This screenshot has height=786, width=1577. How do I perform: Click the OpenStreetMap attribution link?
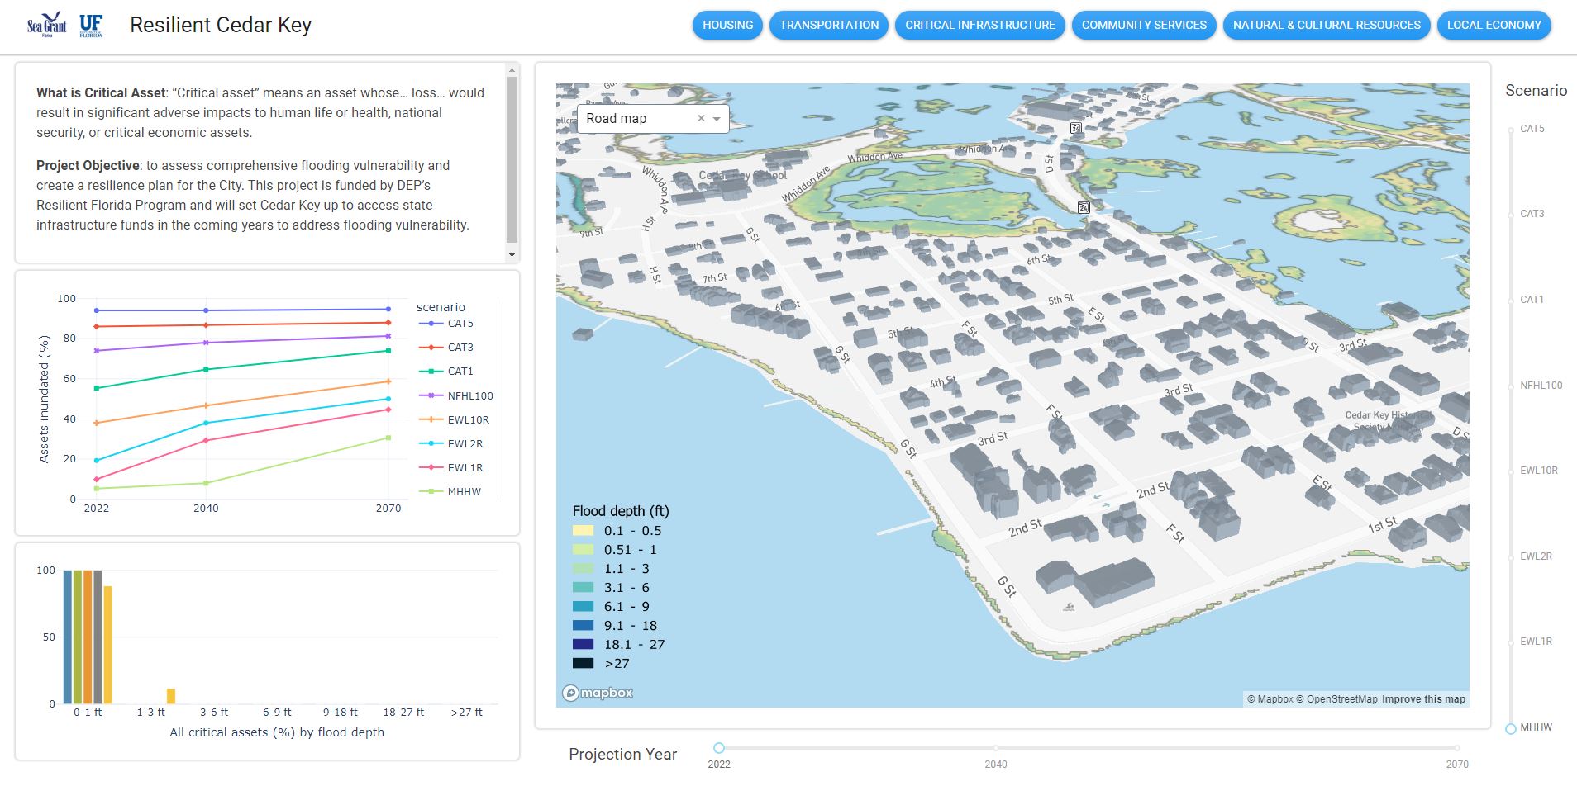pos(1341,699)
